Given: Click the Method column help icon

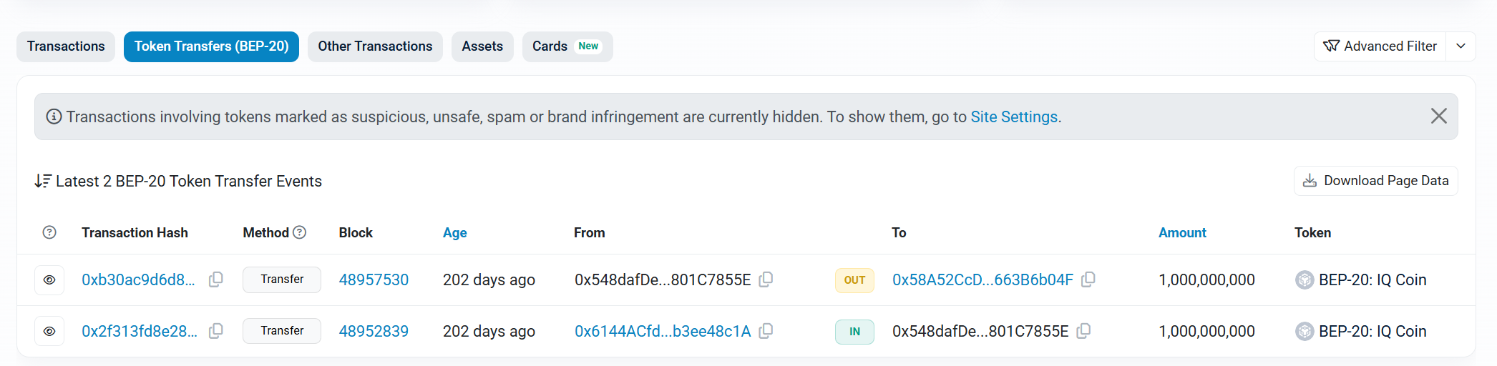Looking at the screenshot, I should pos(300,232).
